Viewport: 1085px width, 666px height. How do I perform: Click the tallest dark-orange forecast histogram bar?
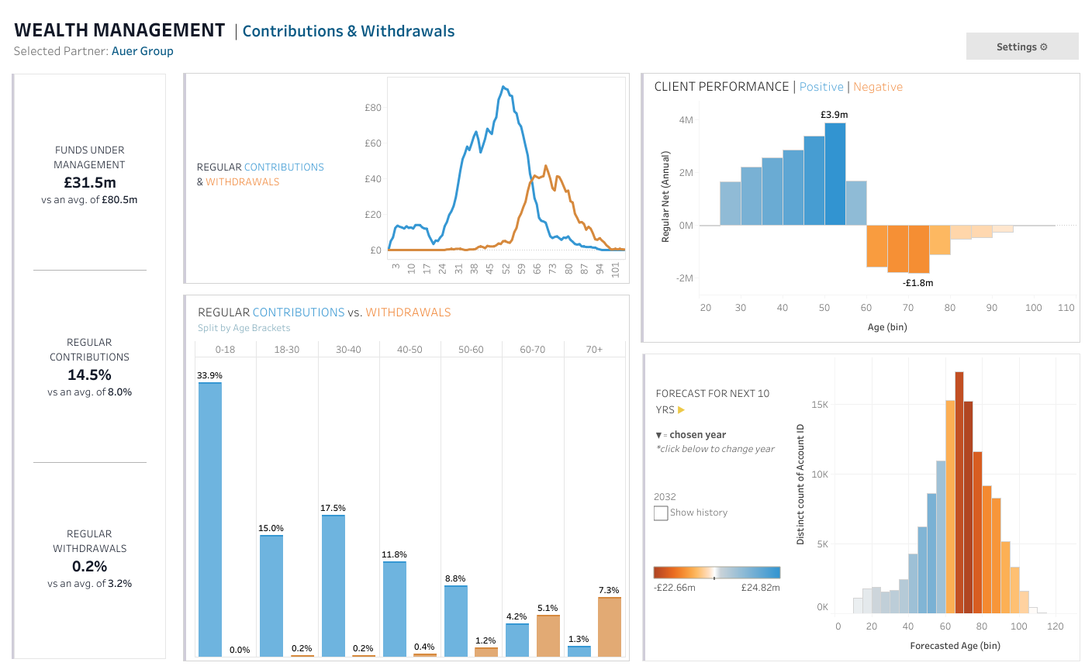(959, 492)
